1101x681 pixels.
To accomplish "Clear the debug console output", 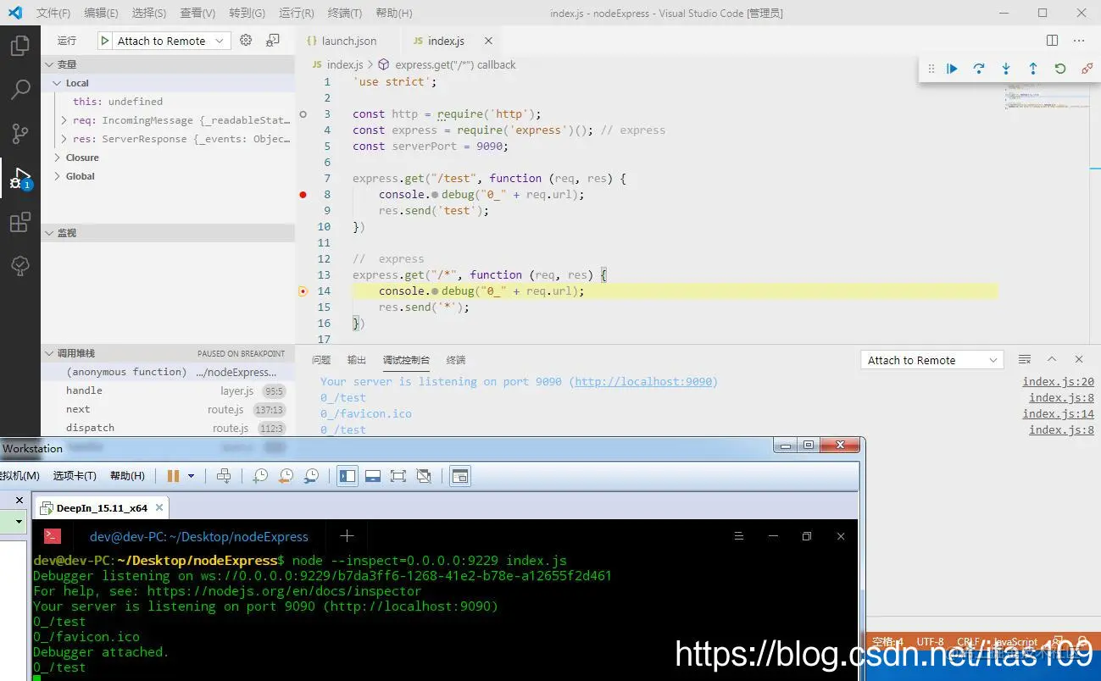I will click(1025, 360).
